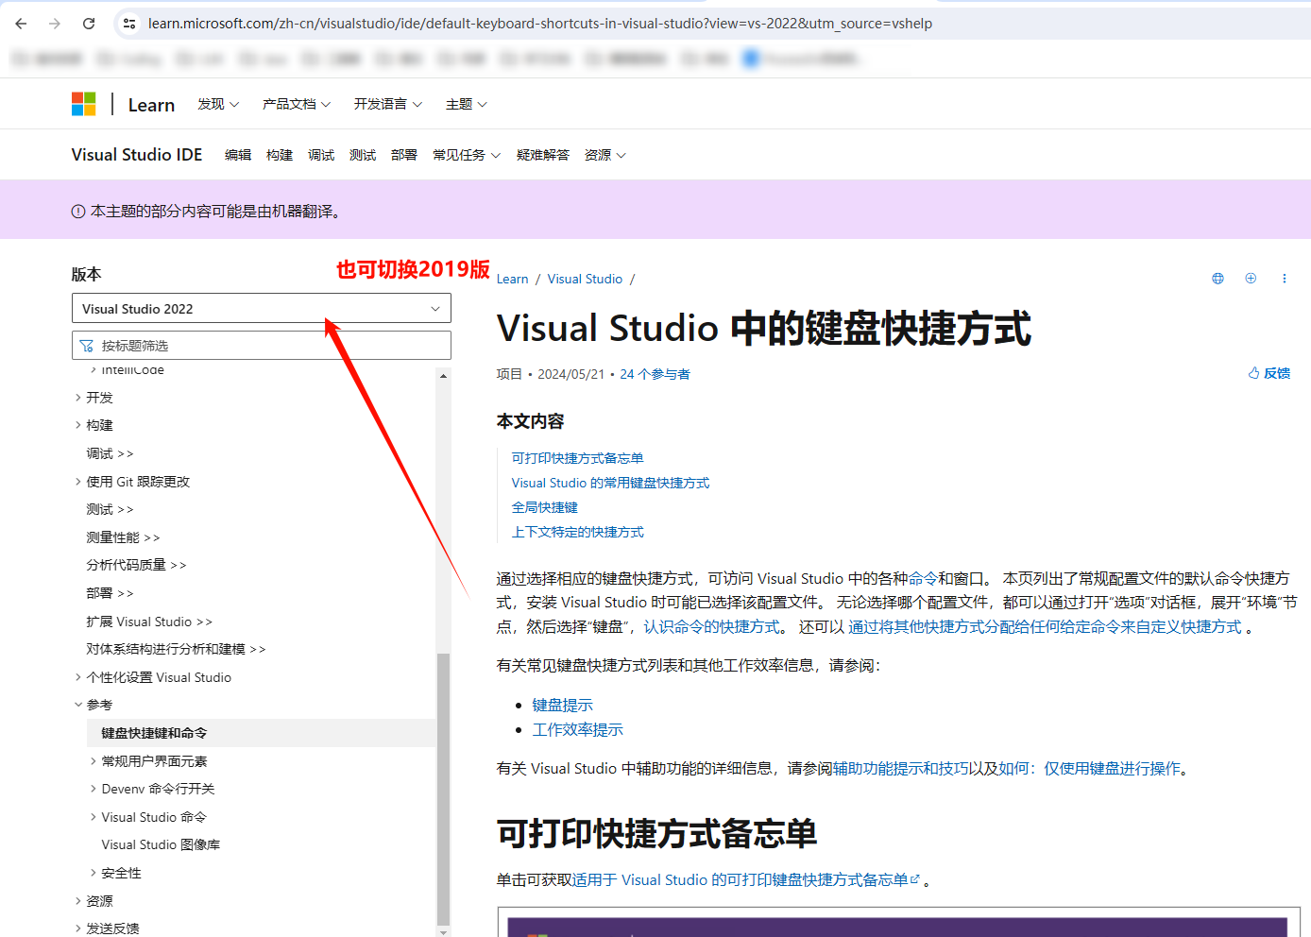Open the 构建 item in product nav

click(280, 155)
